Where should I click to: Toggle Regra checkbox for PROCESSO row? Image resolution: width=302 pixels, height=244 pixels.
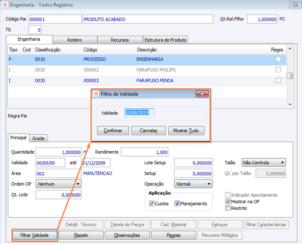tap(278, 59)
